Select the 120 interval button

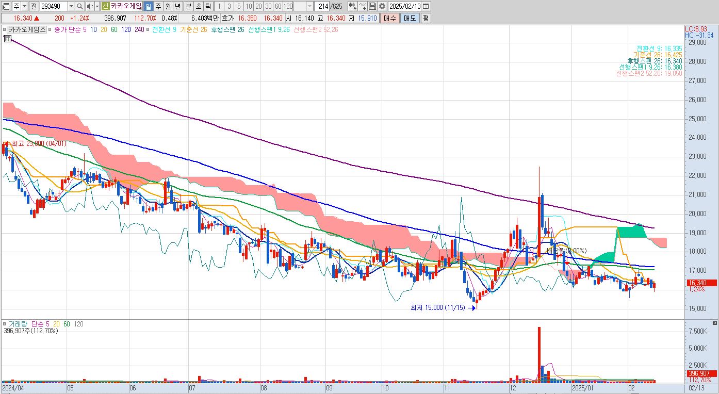[288, 6]
